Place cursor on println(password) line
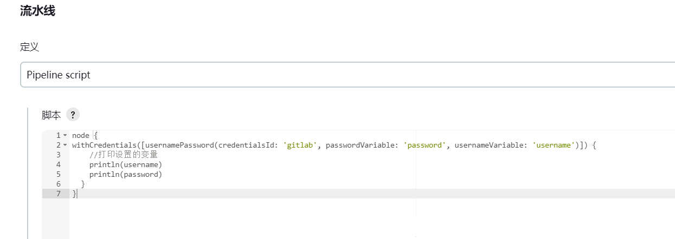The width and height of the screenshot is (675, 239). 126,174
